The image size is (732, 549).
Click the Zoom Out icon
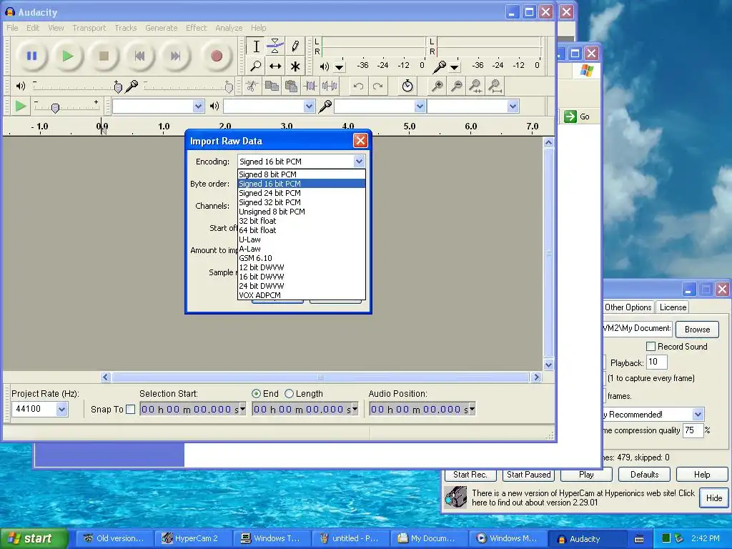[457, 86]
